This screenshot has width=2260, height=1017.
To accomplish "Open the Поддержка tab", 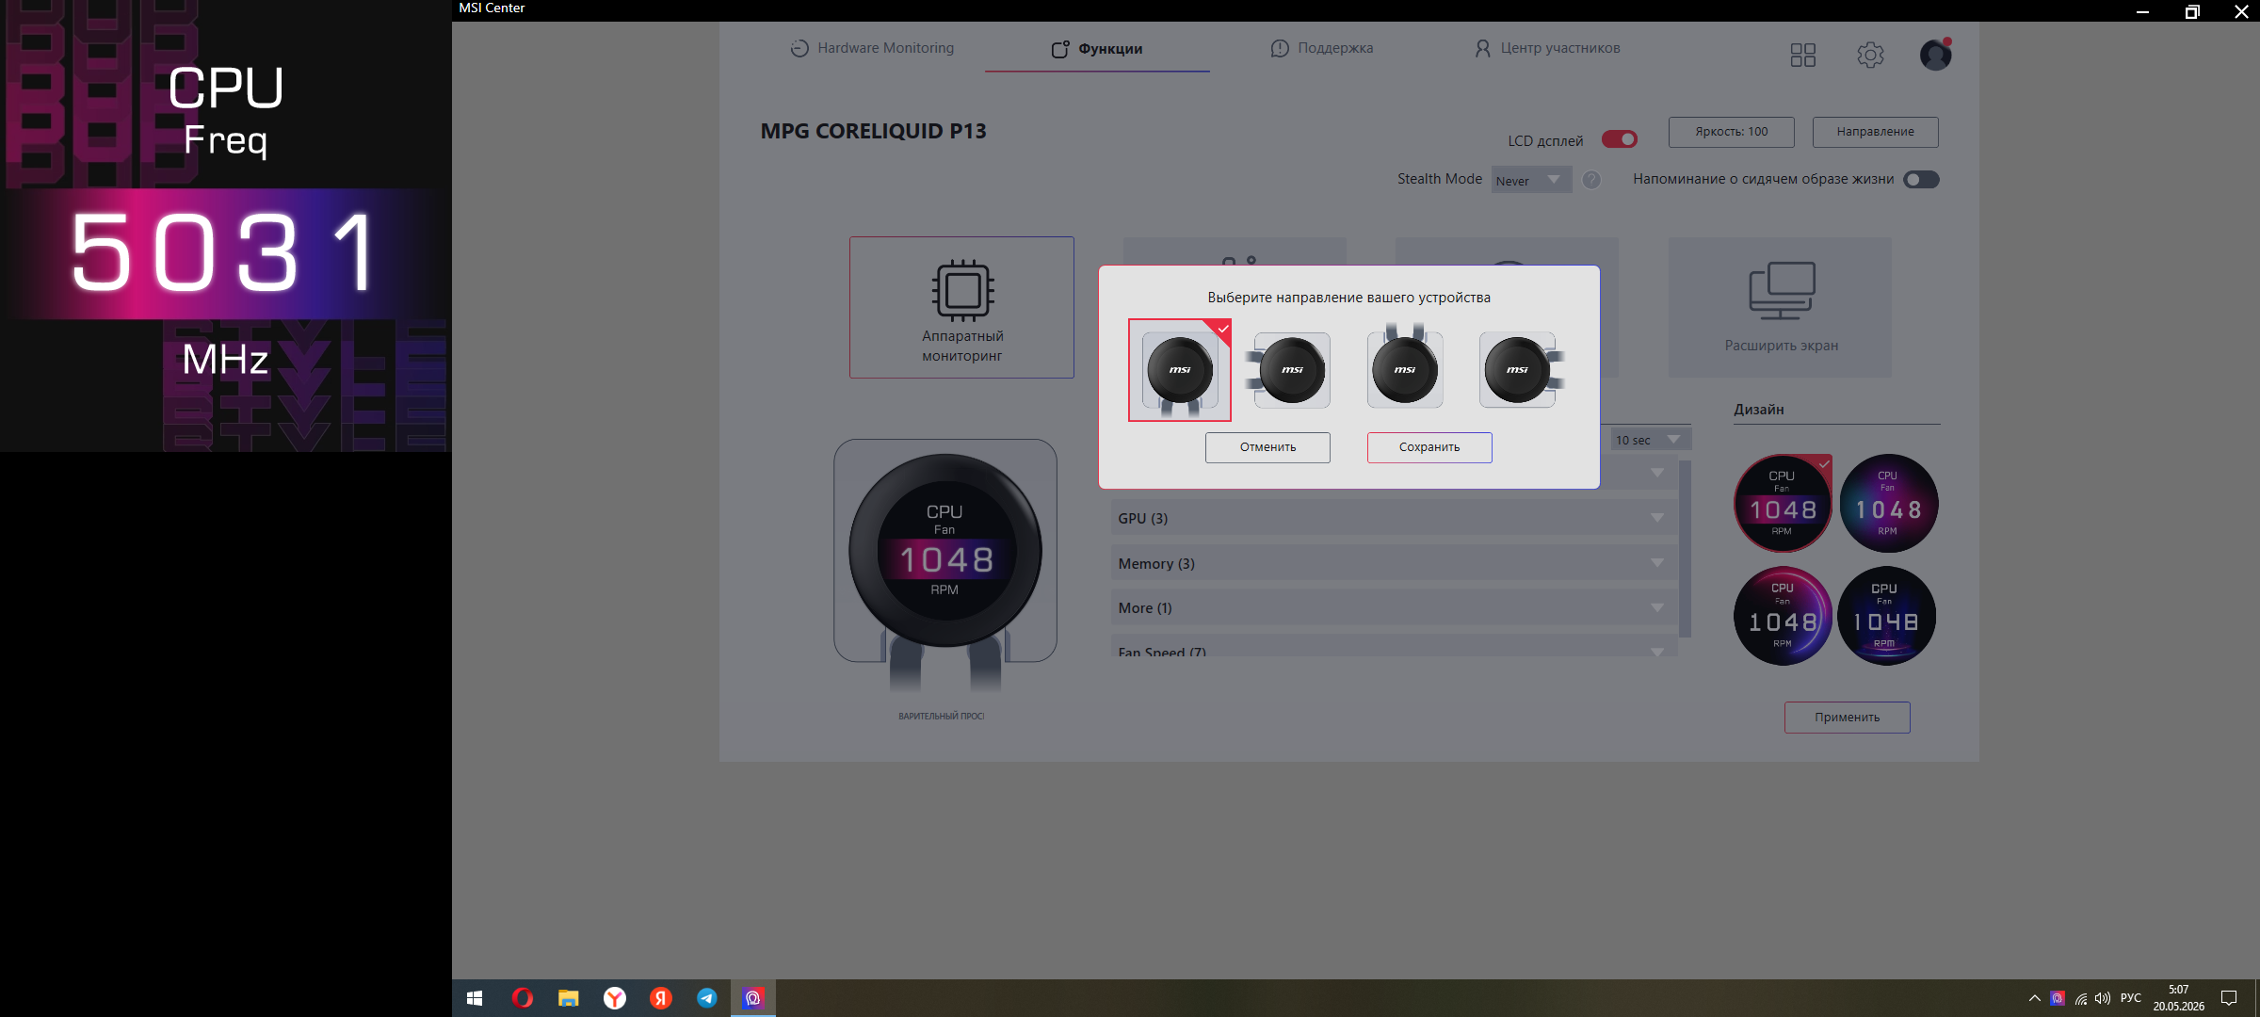I will tap(1322, 48).
